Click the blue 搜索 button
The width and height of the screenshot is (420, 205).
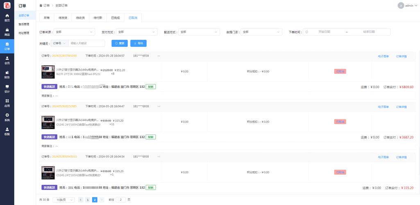tap(120, 43)
